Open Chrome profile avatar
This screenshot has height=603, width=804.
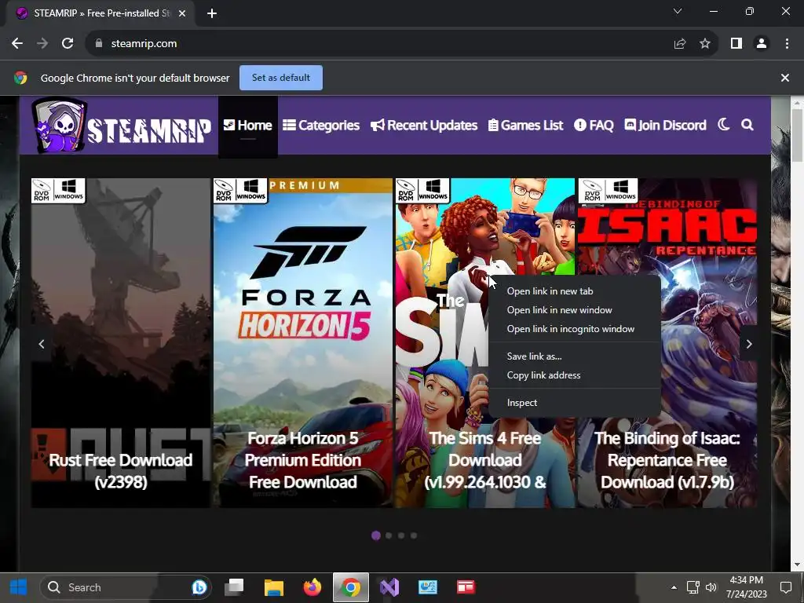click(x=762, y=44)
